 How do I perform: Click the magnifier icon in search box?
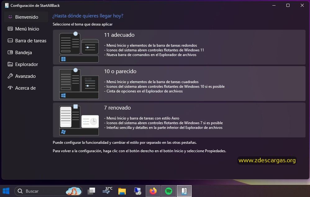20,191
